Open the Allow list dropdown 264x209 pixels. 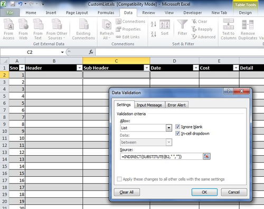(x=168, y=128)
